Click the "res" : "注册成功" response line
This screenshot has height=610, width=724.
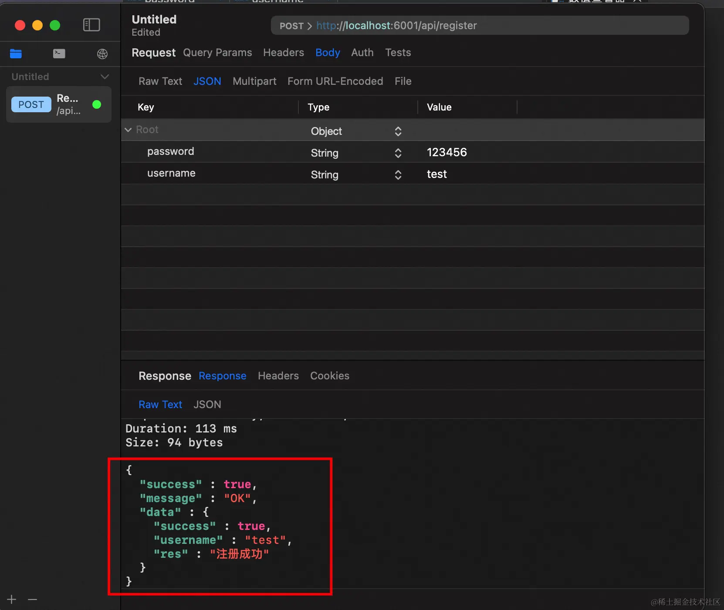[x=211, y=554]
